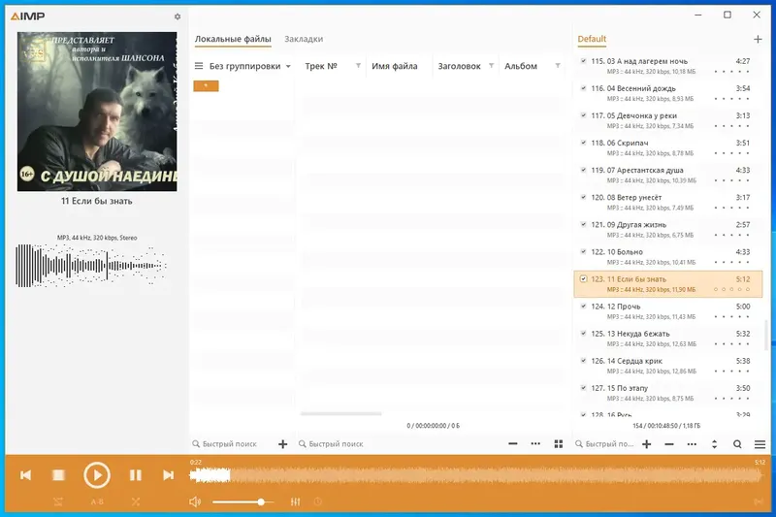Click the audio visualization display
The height and width of the screenshot is (517, 776).
[x=91, y=265]
